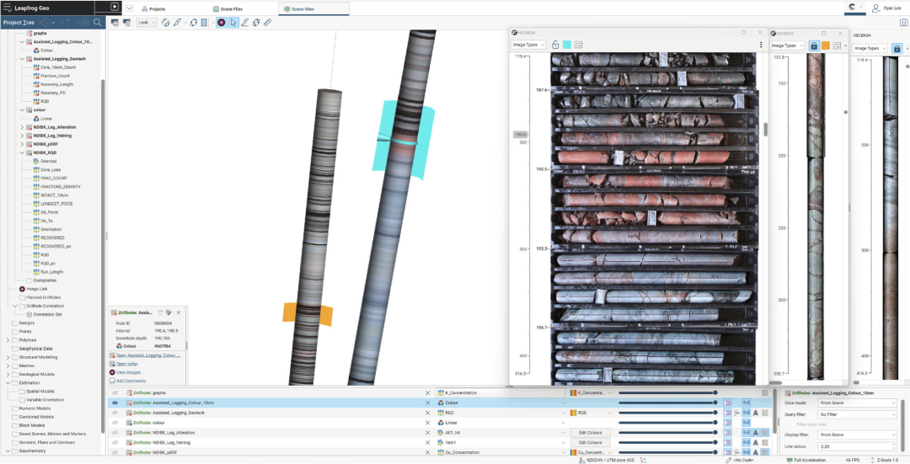Select the arrow pointer select tool

click(233, 23)
